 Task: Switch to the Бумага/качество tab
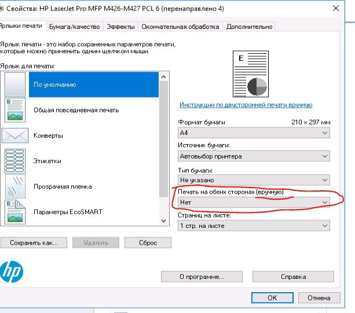[75, 27]
